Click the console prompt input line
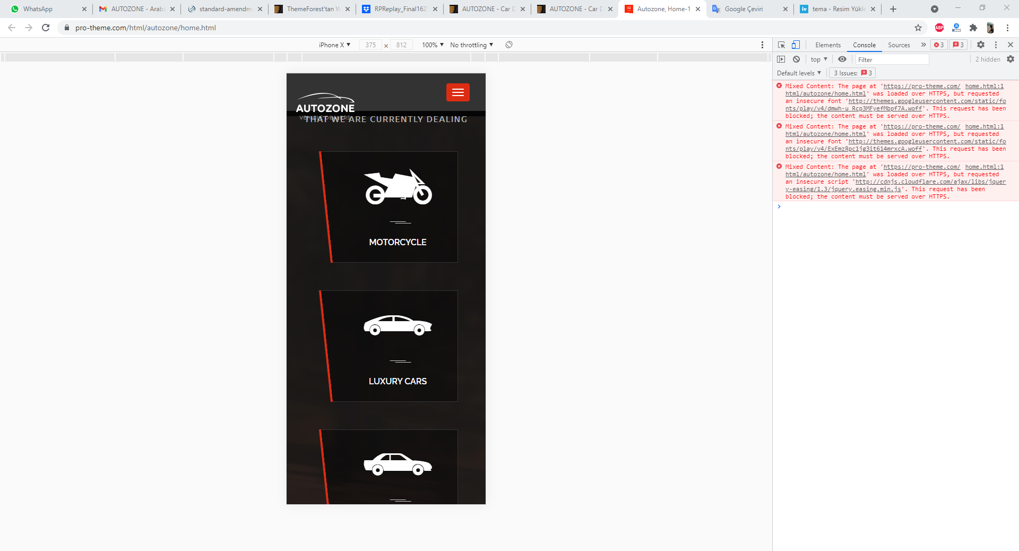Screen dimensions: 1019x551 (897, 206)
